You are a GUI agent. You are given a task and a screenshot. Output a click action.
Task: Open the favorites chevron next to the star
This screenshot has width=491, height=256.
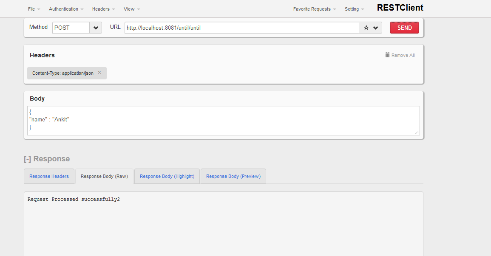pyautogui.click(x=376, y=28)
